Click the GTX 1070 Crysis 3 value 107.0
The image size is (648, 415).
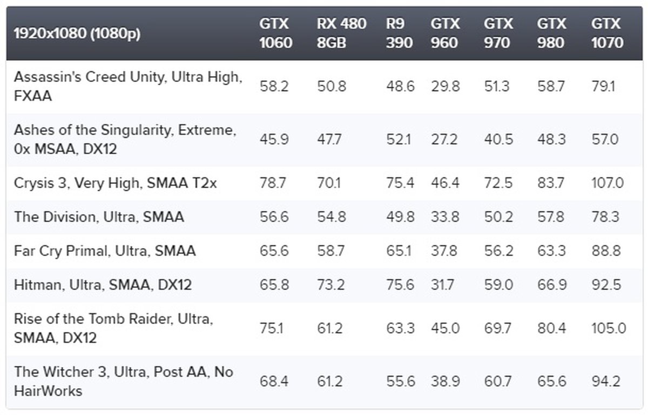tap(607, 183)
